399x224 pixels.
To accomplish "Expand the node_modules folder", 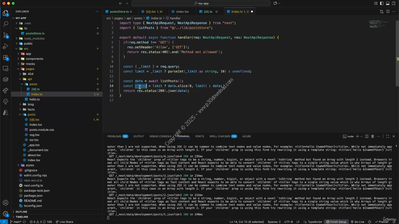I will (x=34, y=39).
